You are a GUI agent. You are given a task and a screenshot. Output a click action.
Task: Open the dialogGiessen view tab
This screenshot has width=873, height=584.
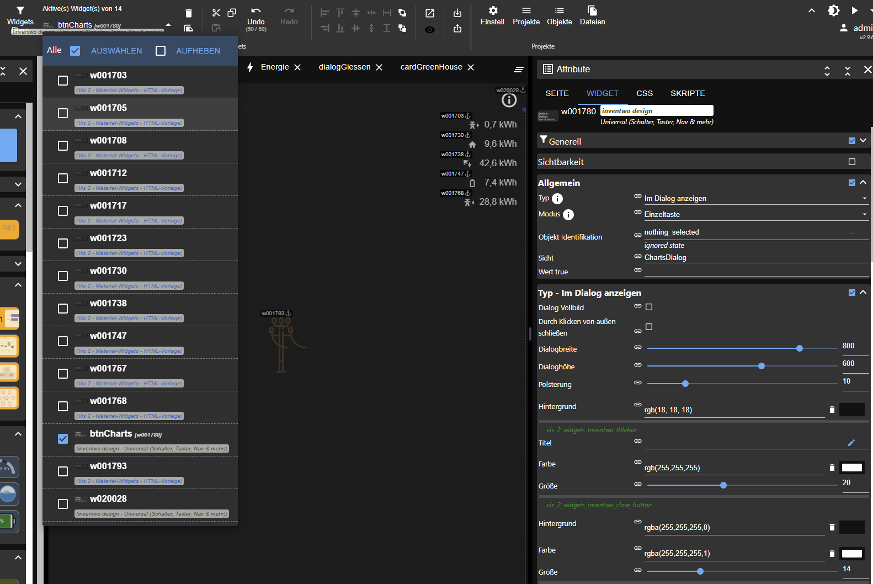tap(344, 67)
